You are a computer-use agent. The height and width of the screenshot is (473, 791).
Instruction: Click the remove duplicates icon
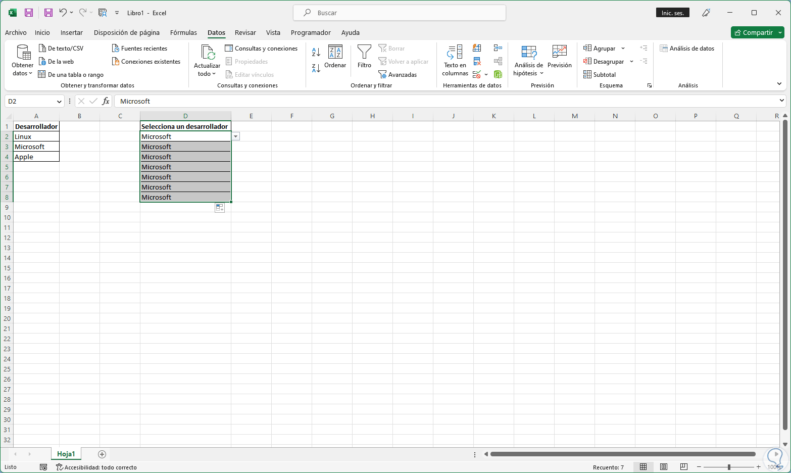click(x=477, y=62)
